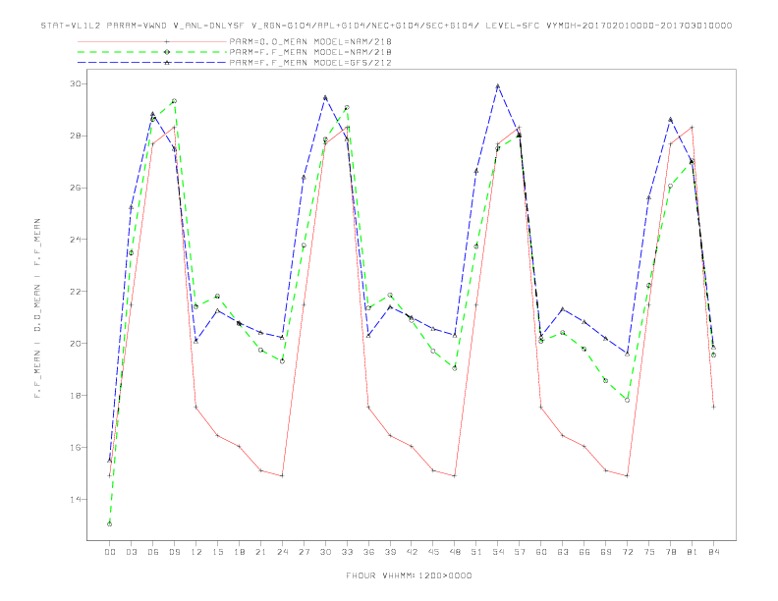Image resolution: width=778 pixels, height=601 pixels.
Task: Click y-axis tick label 22
Action: tap(74, 292)
